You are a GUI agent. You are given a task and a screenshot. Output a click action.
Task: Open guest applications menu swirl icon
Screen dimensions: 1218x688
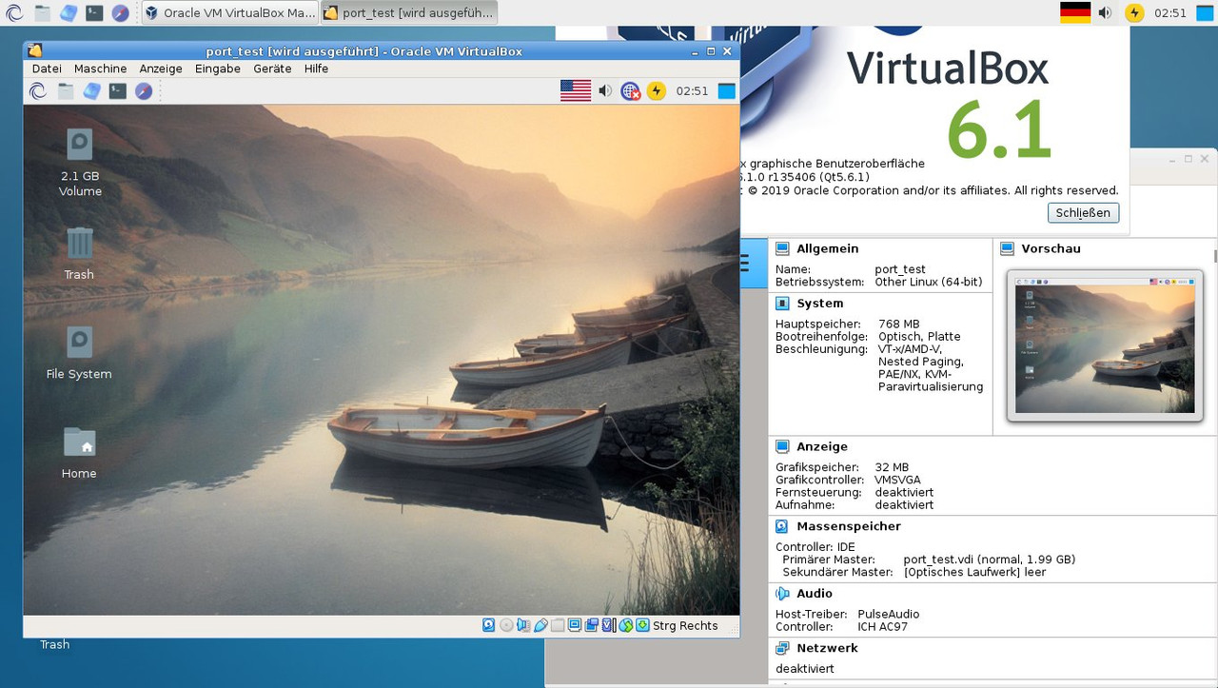pos(38,91)
